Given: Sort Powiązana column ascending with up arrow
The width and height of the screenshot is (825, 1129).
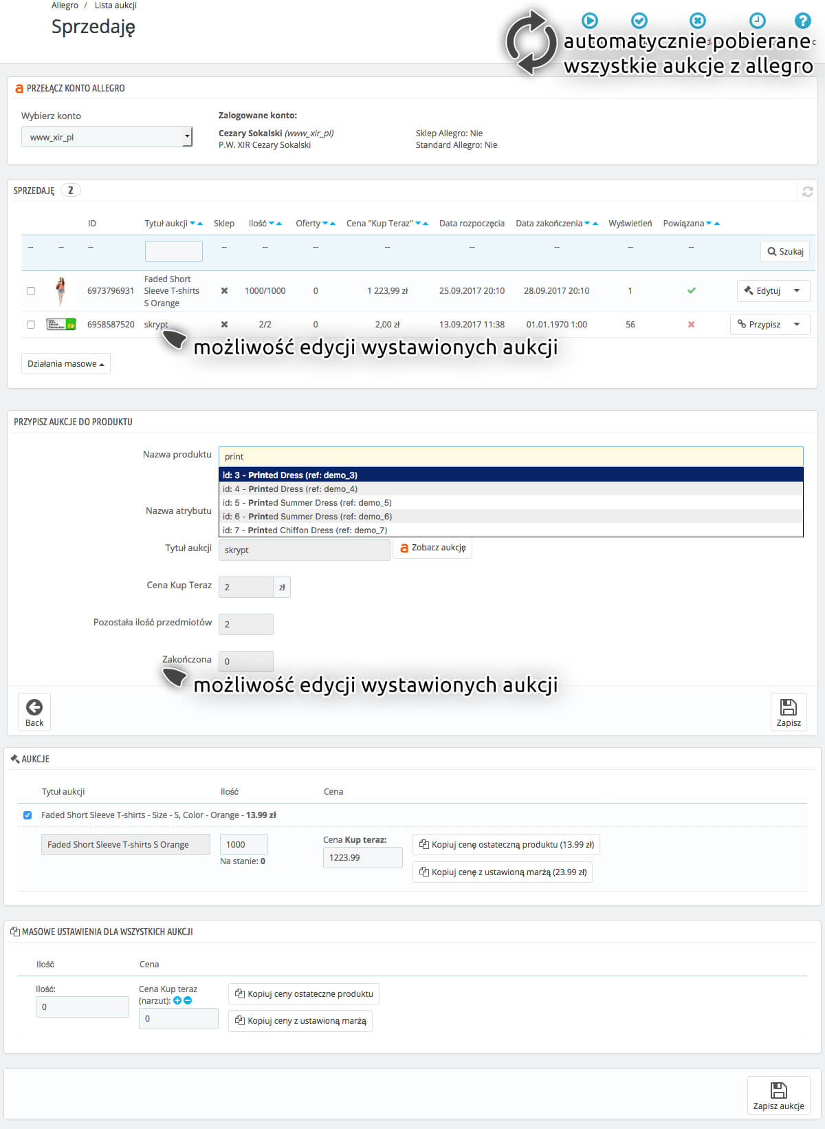Looking at the screenshot, I should pyautogui.click(x=717, y=224).
